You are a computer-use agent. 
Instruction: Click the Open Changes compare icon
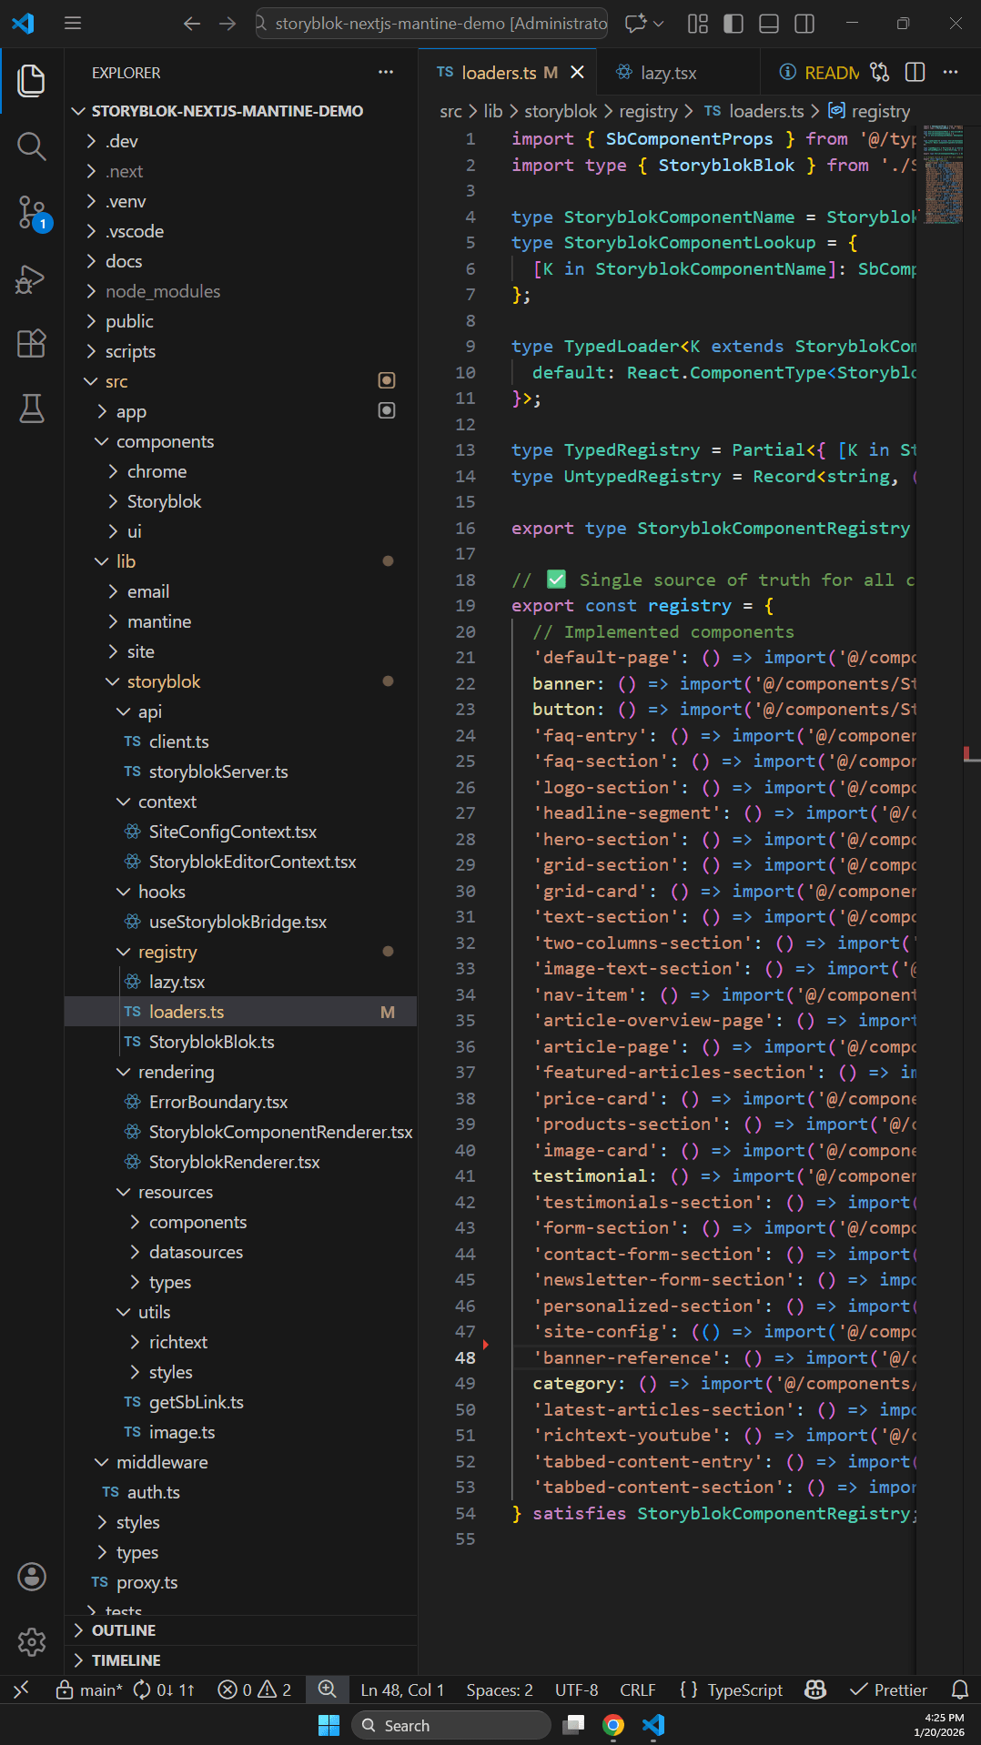point(880,72)
